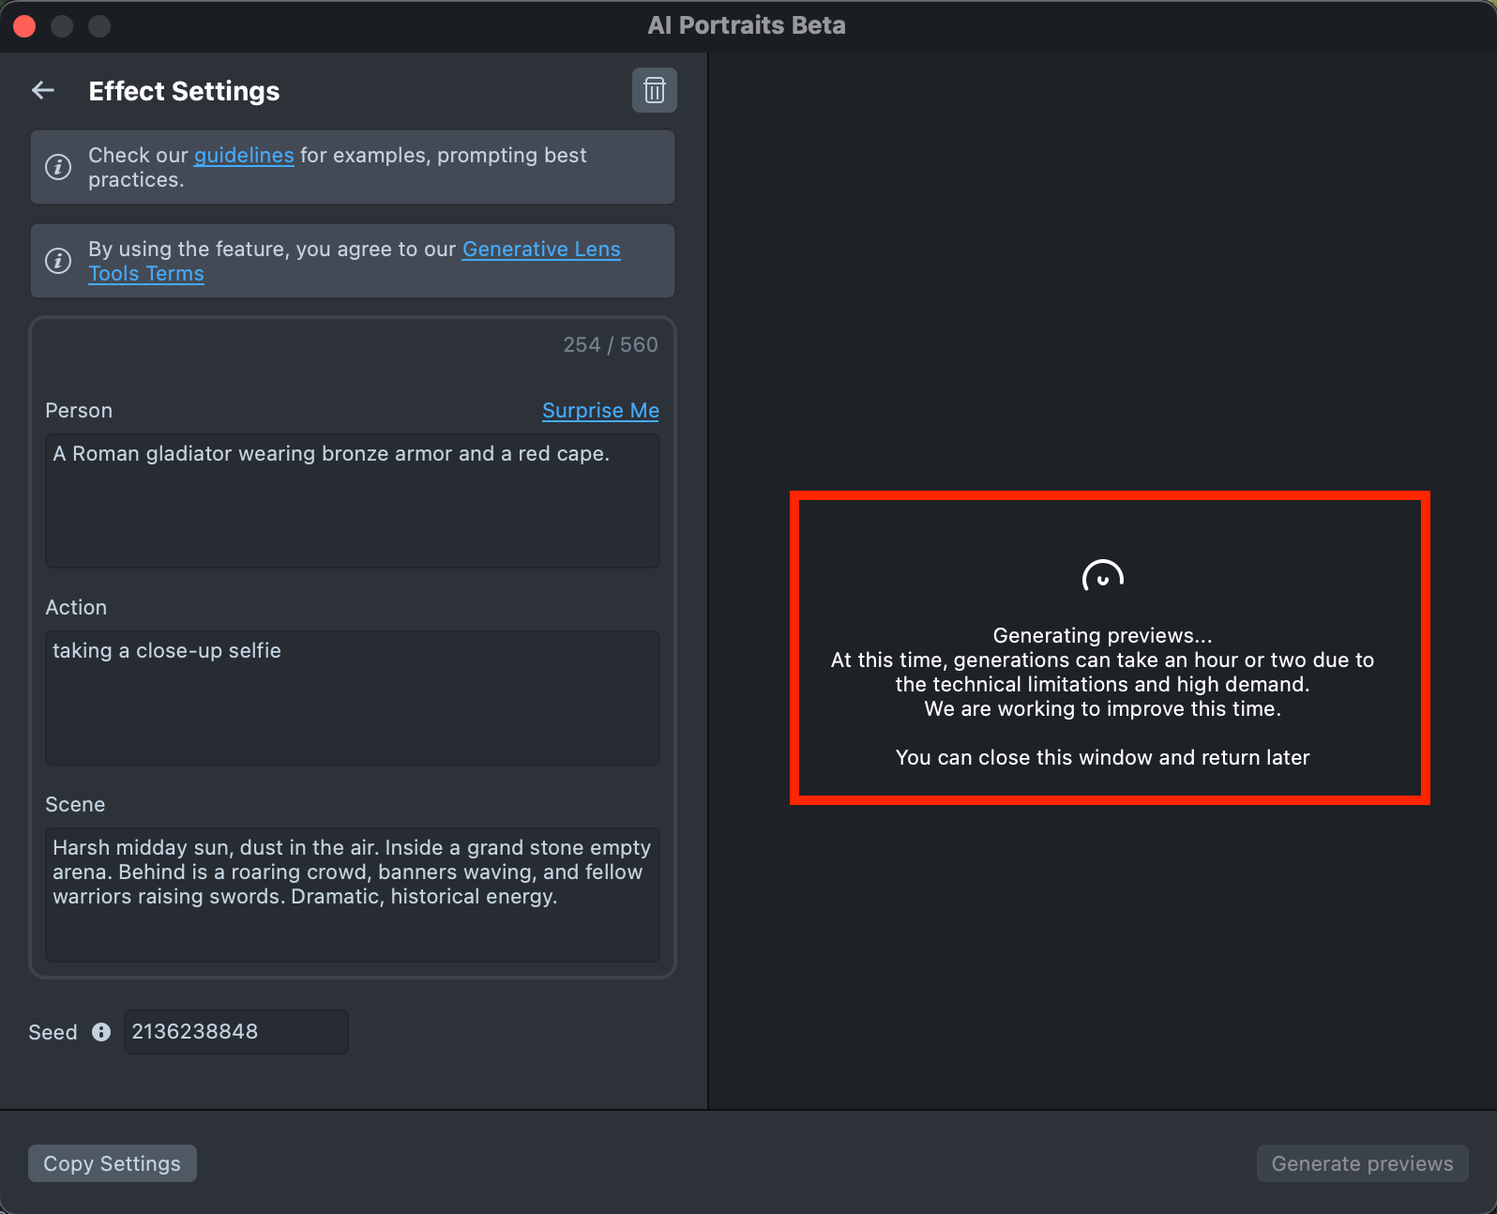The image size is (1497, 1214).
Task: Click the Generate previews button
Action: pyautogui.click(x=1362, y=1163)
